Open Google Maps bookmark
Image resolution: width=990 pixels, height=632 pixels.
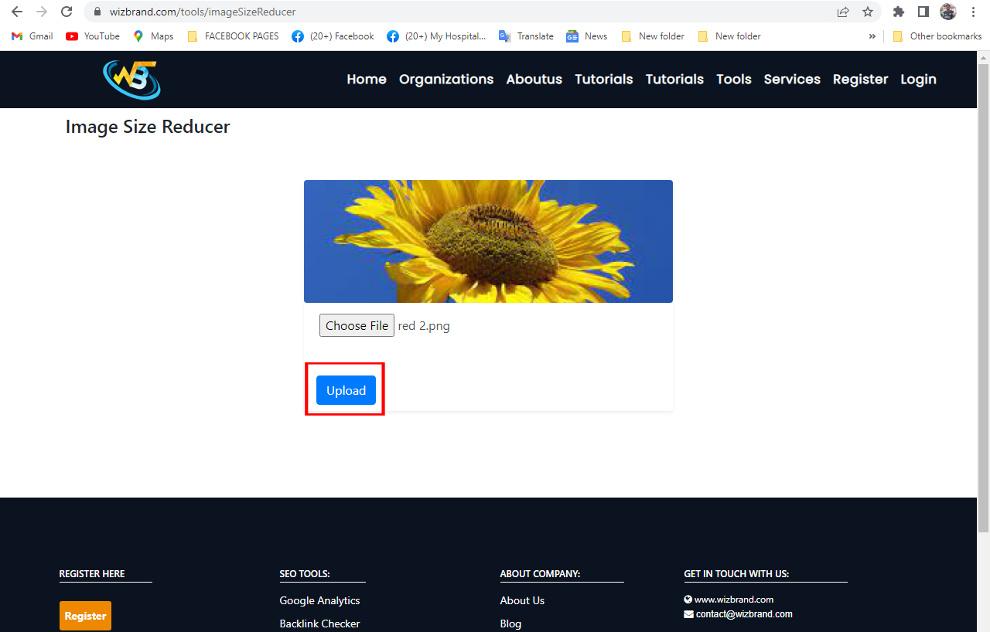pos(152,36)
